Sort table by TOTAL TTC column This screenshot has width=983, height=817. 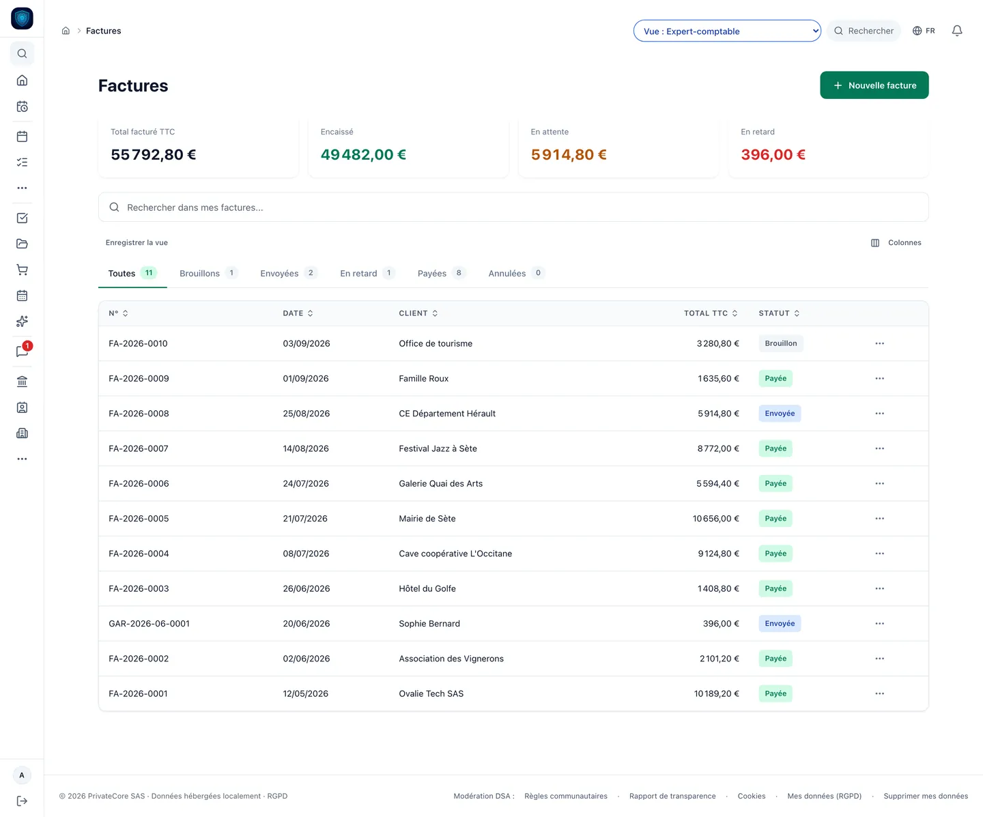pyautogui.click(x=711, y=313)
